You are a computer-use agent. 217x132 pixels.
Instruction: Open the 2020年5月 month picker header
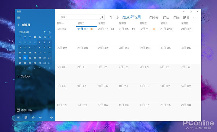pyautogui.click(x=131, y=17)
